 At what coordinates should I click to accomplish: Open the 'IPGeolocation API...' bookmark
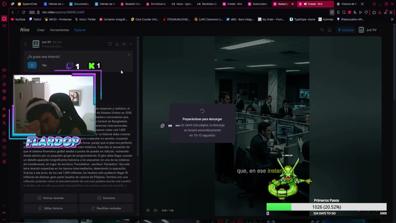point(350,19)
